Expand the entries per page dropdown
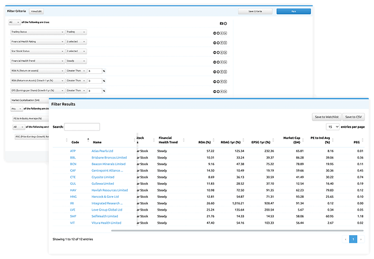The height and width of the screenshot is (259, 374). tap(332, 126)
